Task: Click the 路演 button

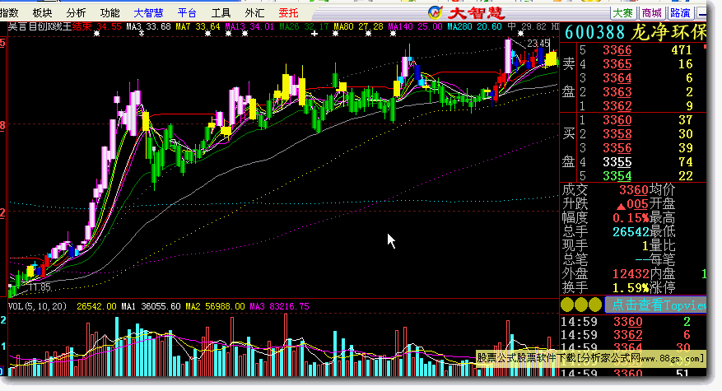Action: (x=681, y=13)
